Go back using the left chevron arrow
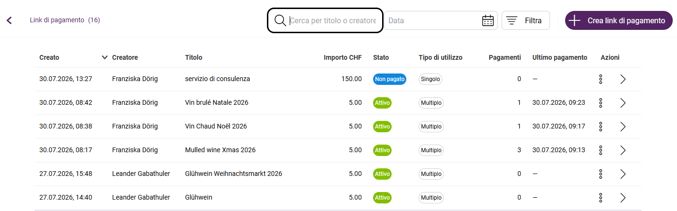The image size is (677, 211). (x=9, y=20)
